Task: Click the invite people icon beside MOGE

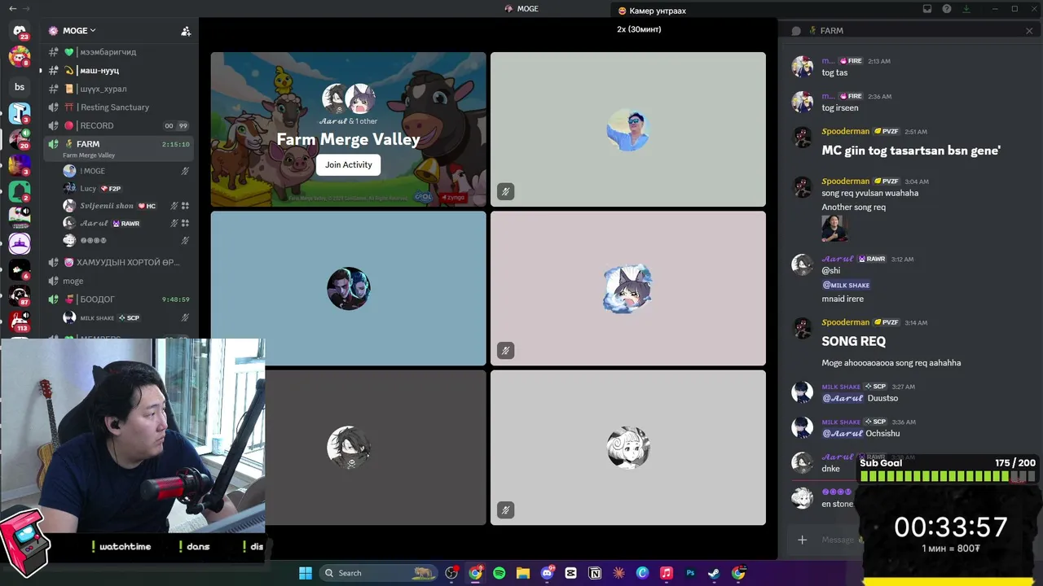Action: (x=186, y=31)
